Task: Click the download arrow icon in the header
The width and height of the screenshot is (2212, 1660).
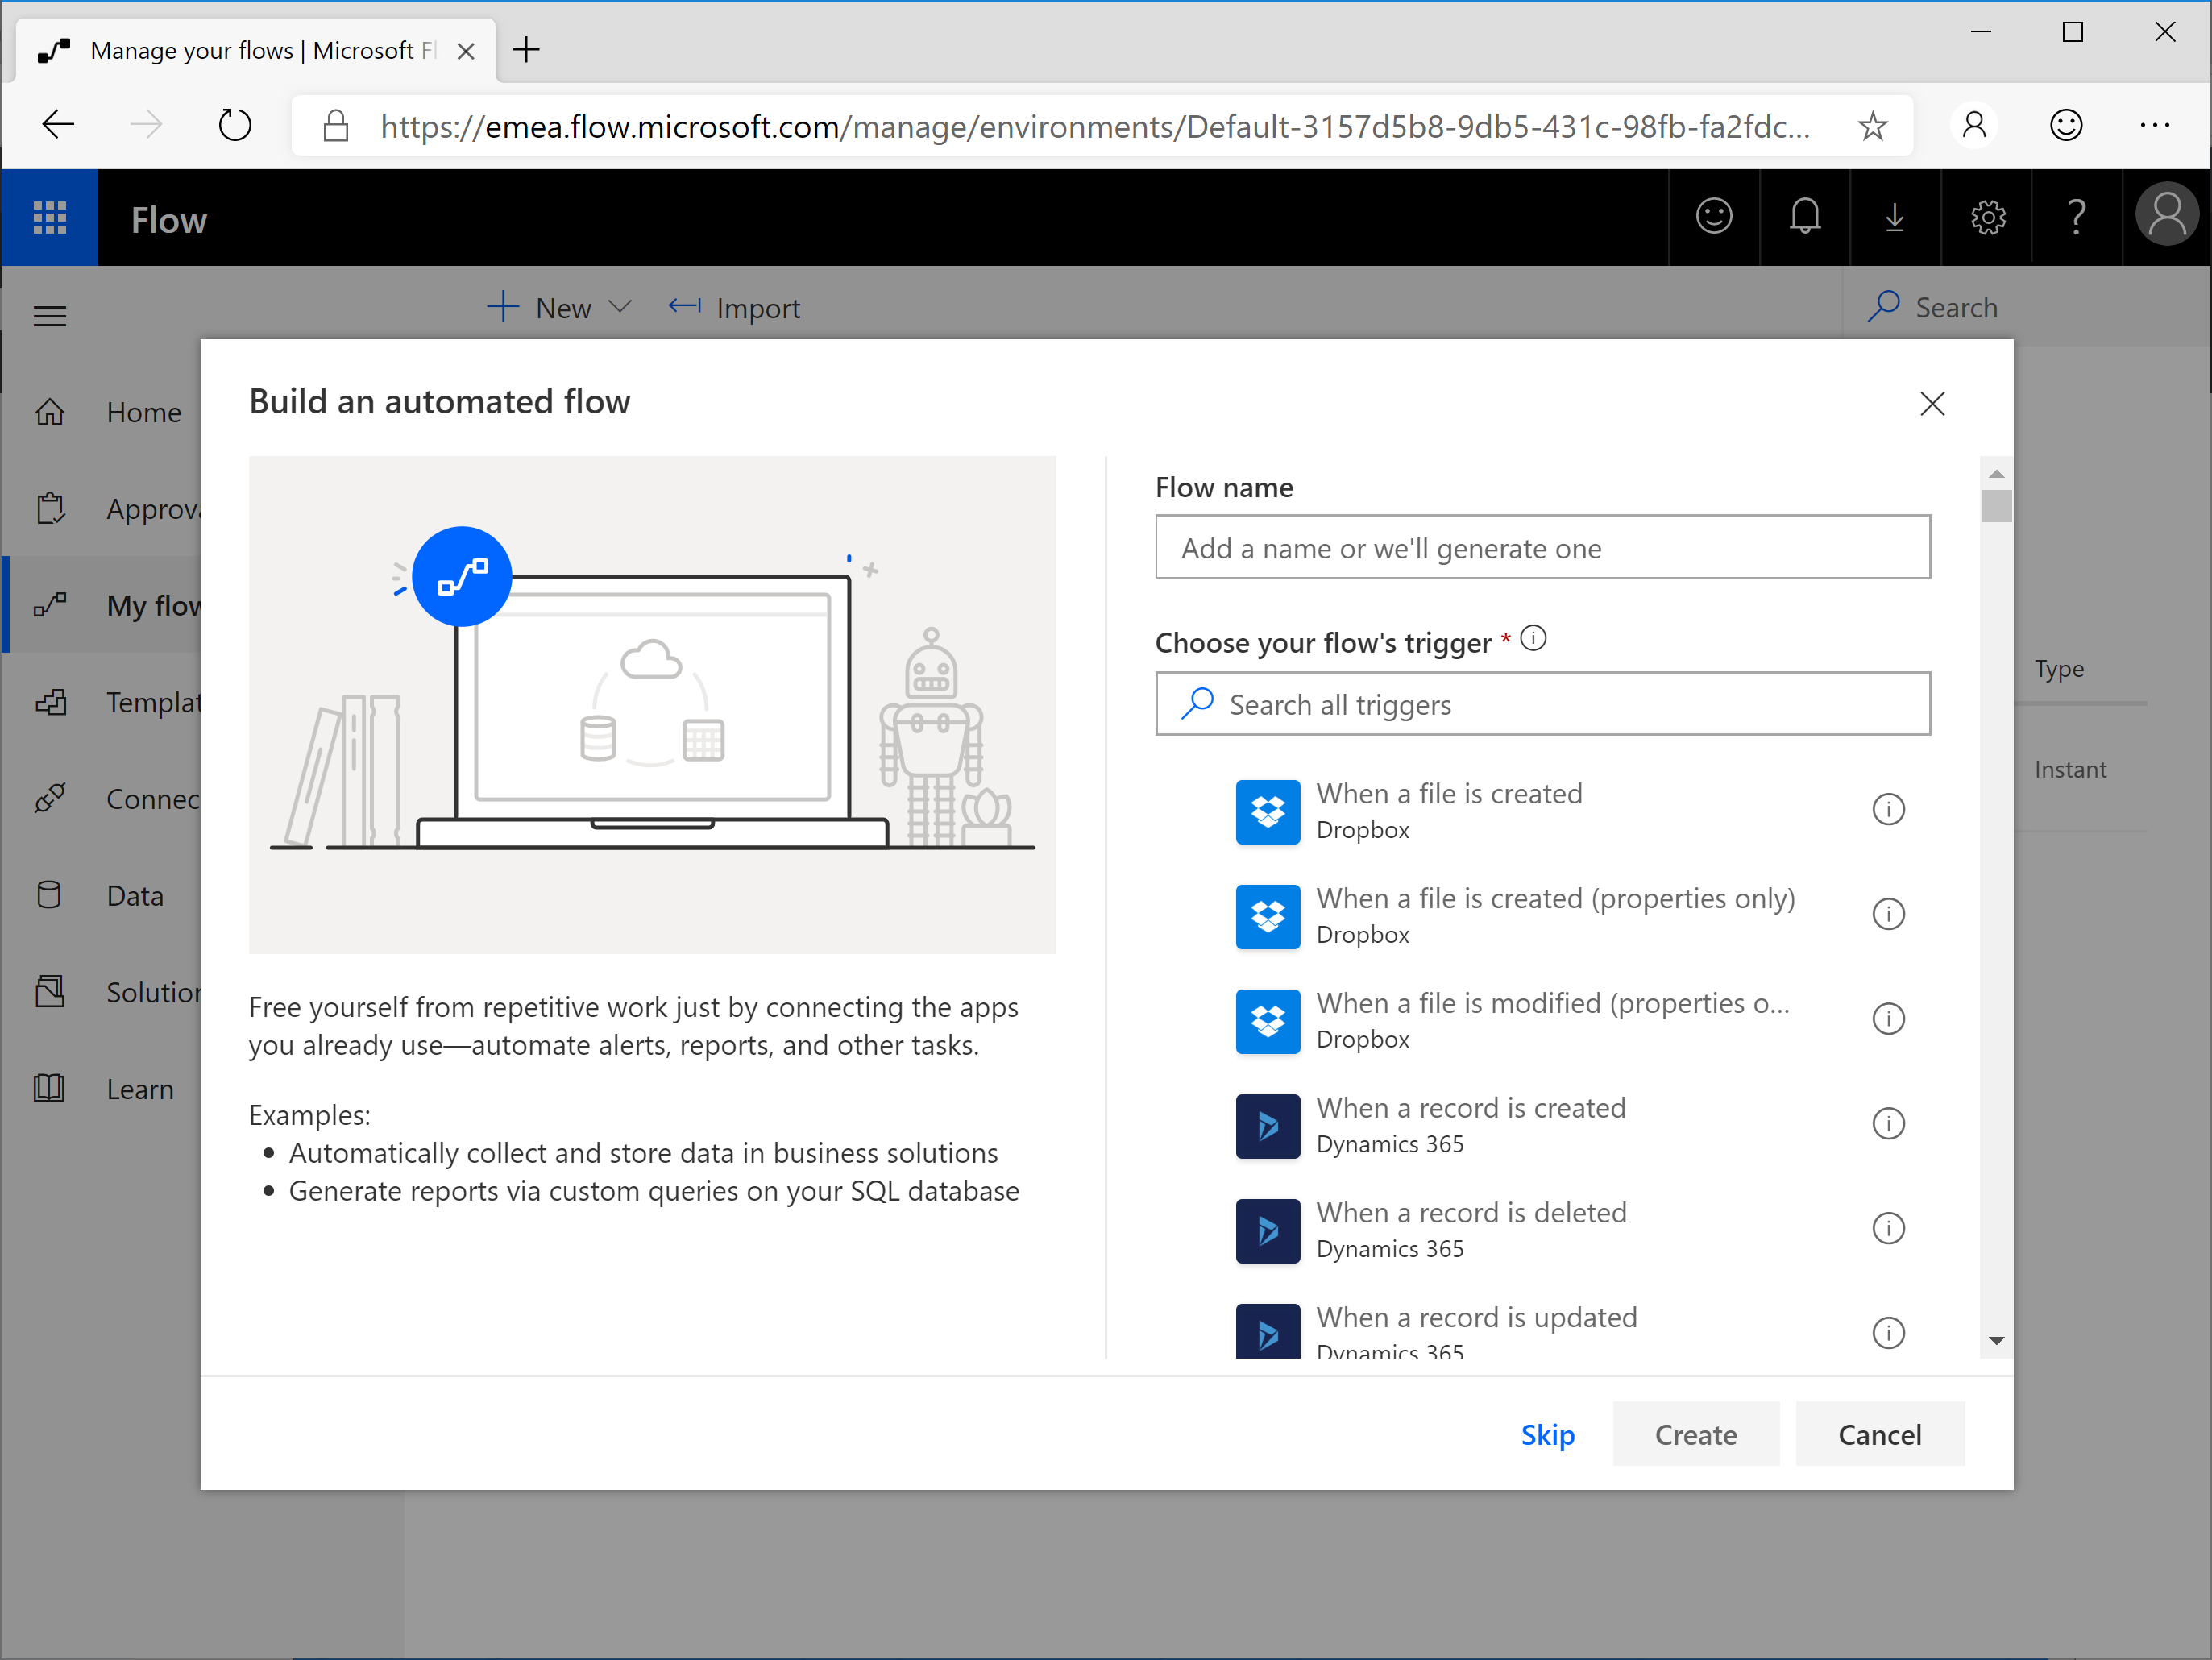Action: [x=1894, y=217]
